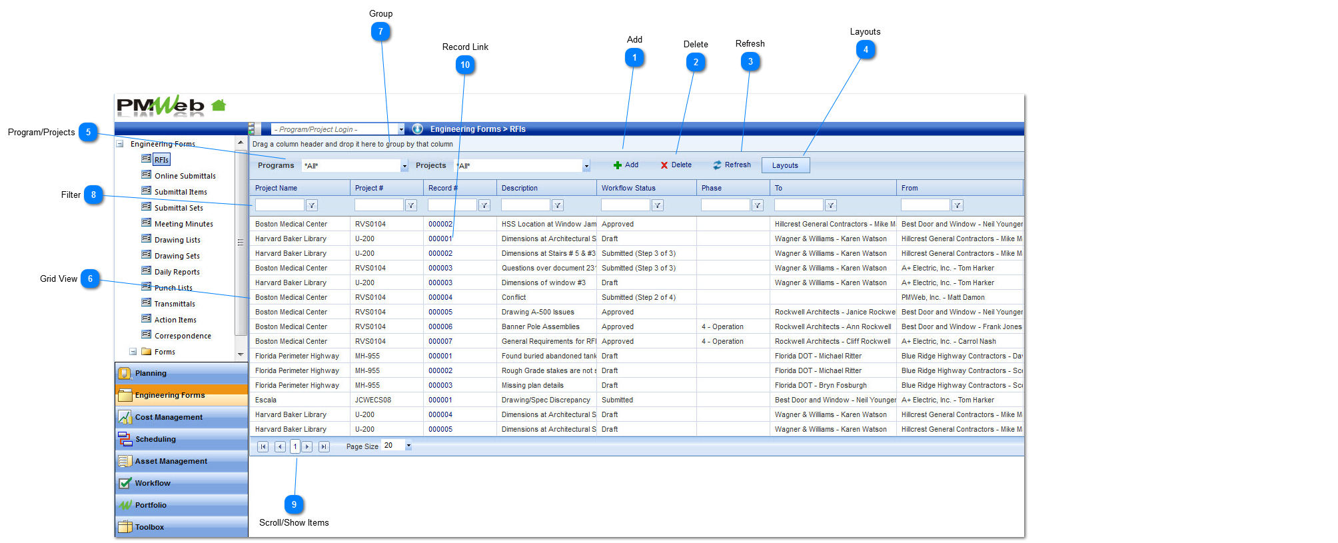Click the Cost Management chart icon
This screenshot has height=543, width=1338.
[125, 417]
